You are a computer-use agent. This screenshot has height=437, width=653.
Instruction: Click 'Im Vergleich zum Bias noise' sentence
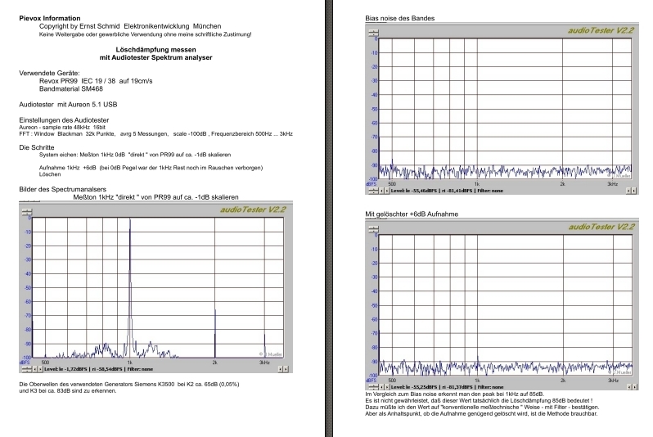click(454, 394)
